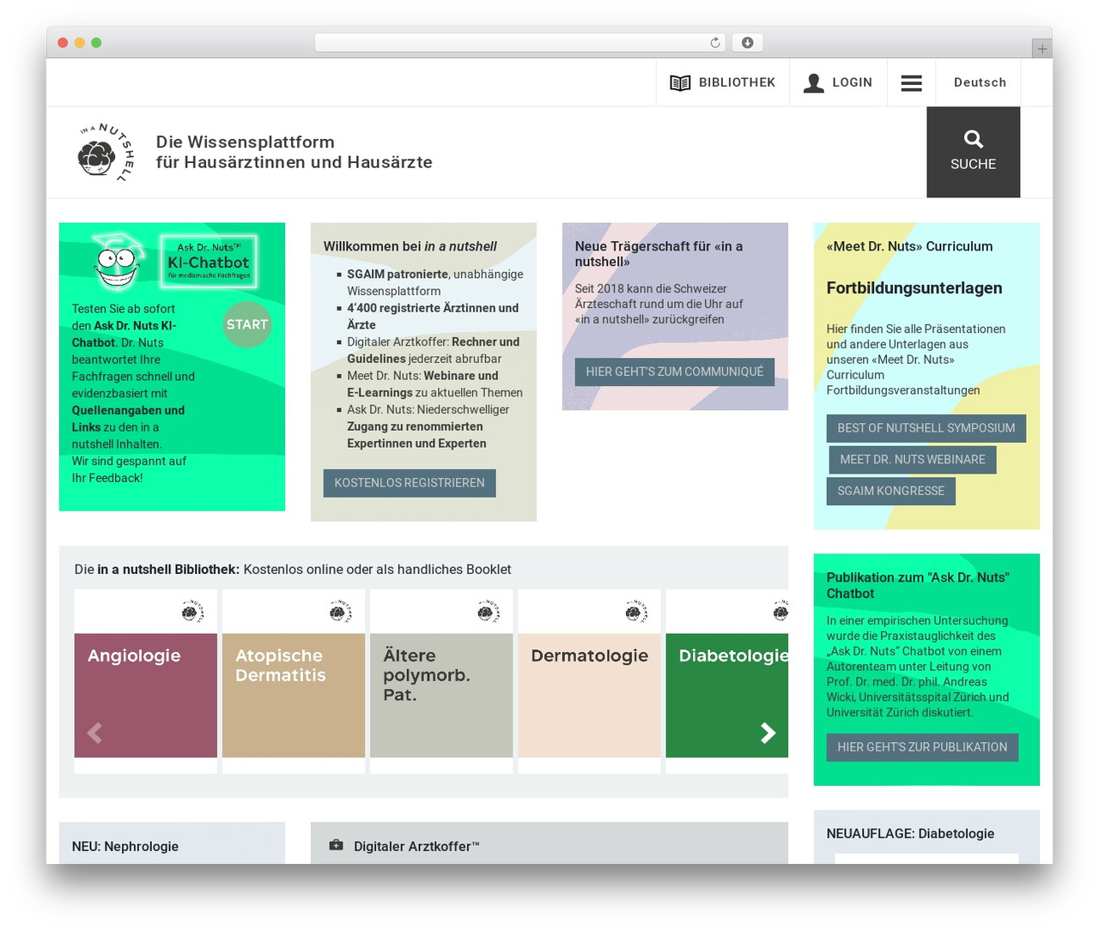Click the Login user icon
The width and height of the screenshot is (1099, 930).
[813, 82]
